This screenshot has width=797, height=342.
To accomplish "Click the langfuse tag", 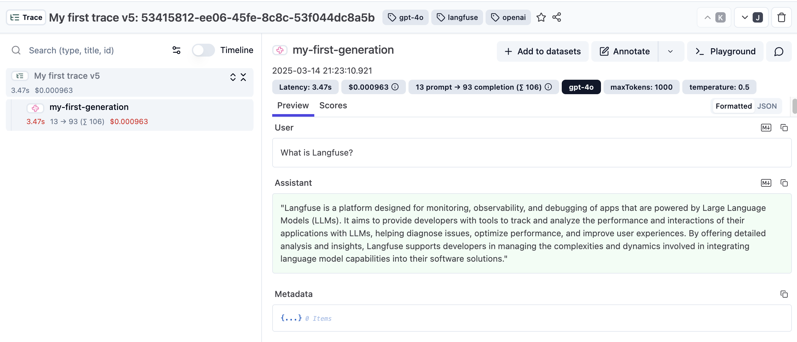I will click(457, 17).
